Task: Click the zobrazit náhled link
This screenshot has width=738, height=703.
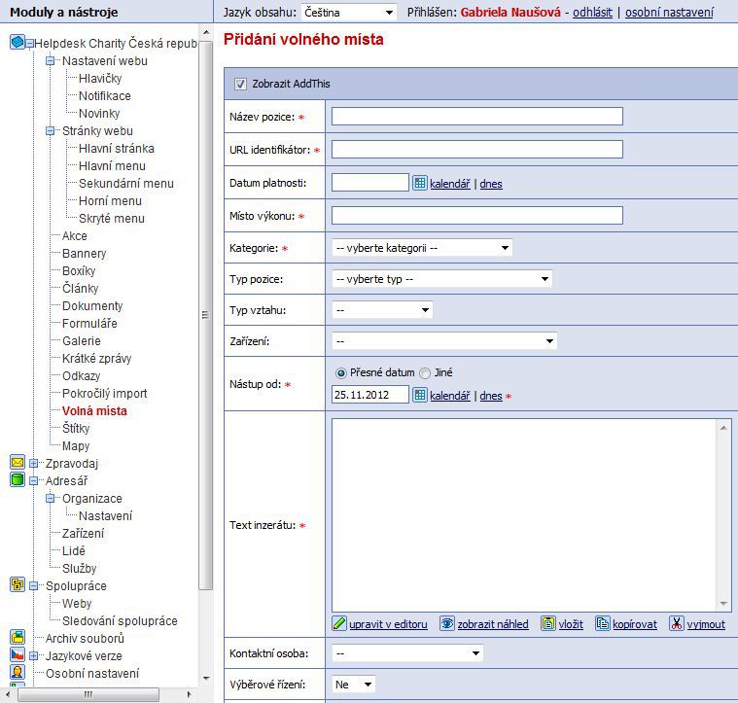Action: click(x=493, y=624)
